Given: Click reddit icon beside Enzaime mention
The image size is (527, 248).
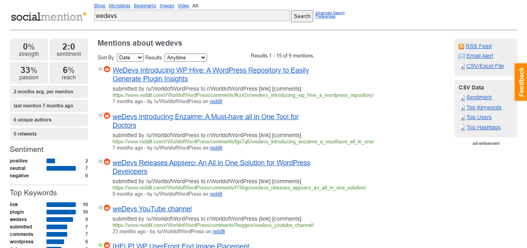Looking at the screenshot, I should point(107,116).
